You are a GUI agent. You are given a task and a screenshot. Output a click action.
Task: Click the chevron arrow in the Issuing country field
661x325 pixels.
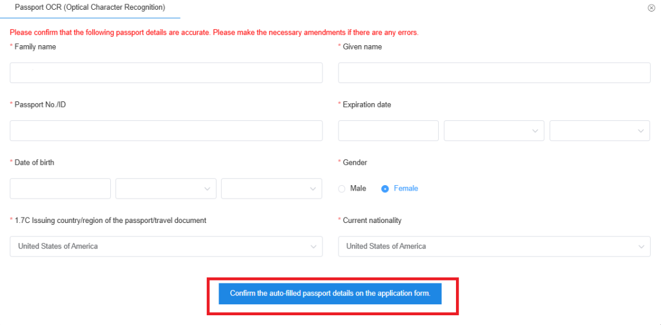313,247
